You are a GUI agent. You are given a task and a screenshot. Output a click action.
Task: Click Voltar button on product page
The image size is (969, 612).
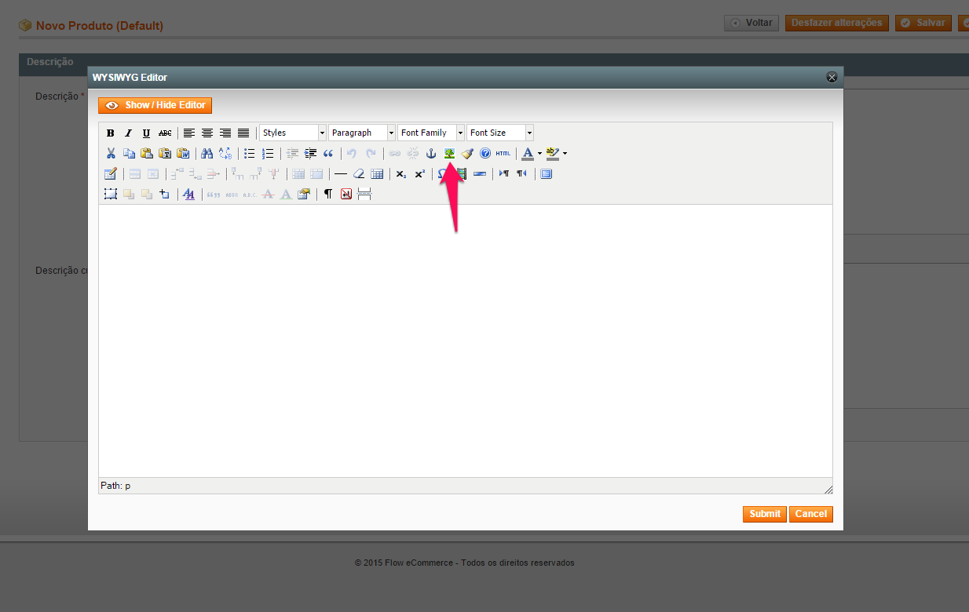click(x=751, y=23)
